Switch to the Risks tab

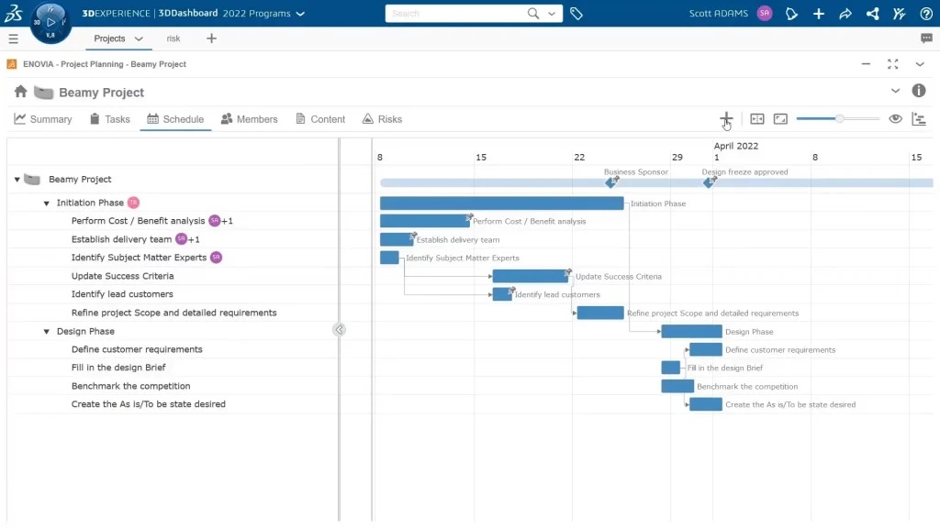(382, 119)
